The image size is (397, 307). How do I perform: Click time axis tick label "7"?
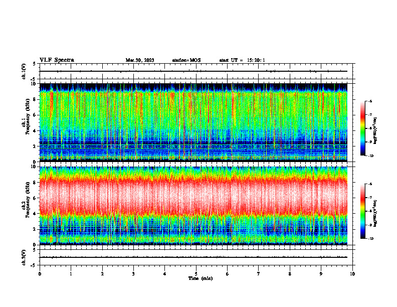(x=259, y=274)
